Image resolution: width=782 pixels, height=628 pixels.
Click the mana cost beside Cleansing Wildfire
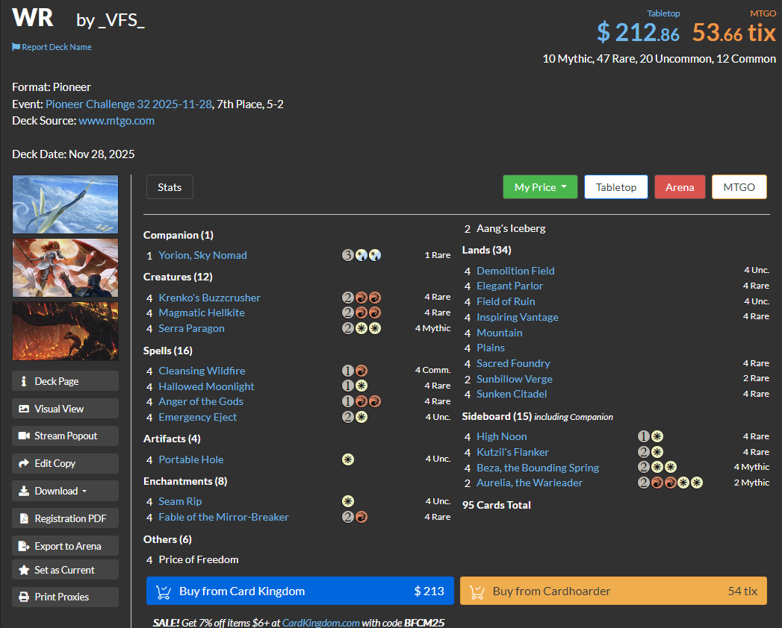pyautogui.click(x=355, y=371)
